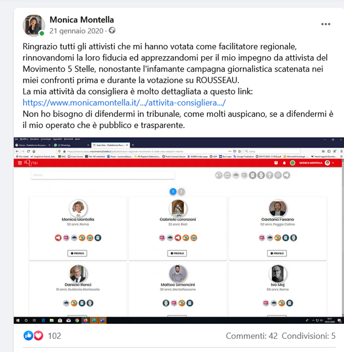Open the Rousseau hamburger menu

coord(20,163)
